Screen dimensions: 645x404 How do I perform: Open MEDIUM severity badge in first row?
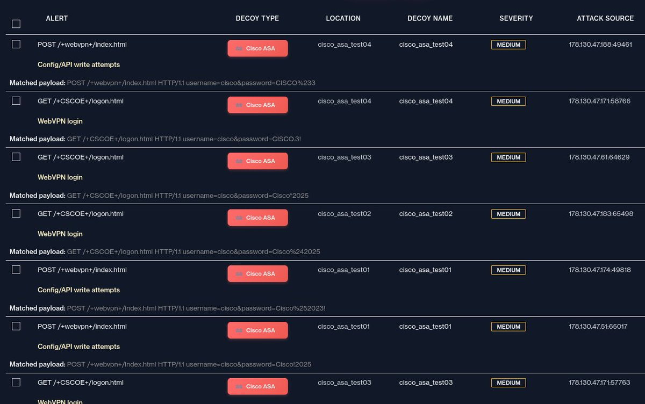508,45
